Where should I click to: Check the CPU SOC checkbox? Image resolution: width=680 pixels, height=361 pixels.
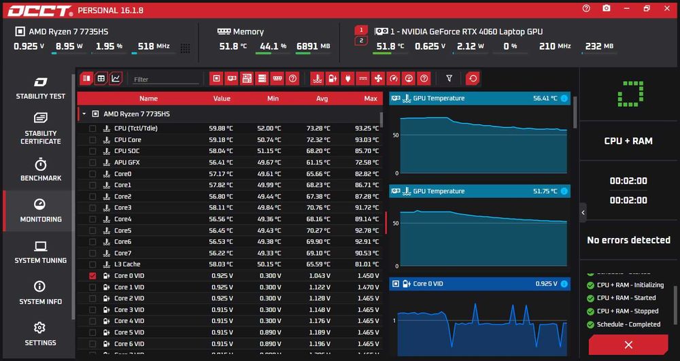coord(92,151)
